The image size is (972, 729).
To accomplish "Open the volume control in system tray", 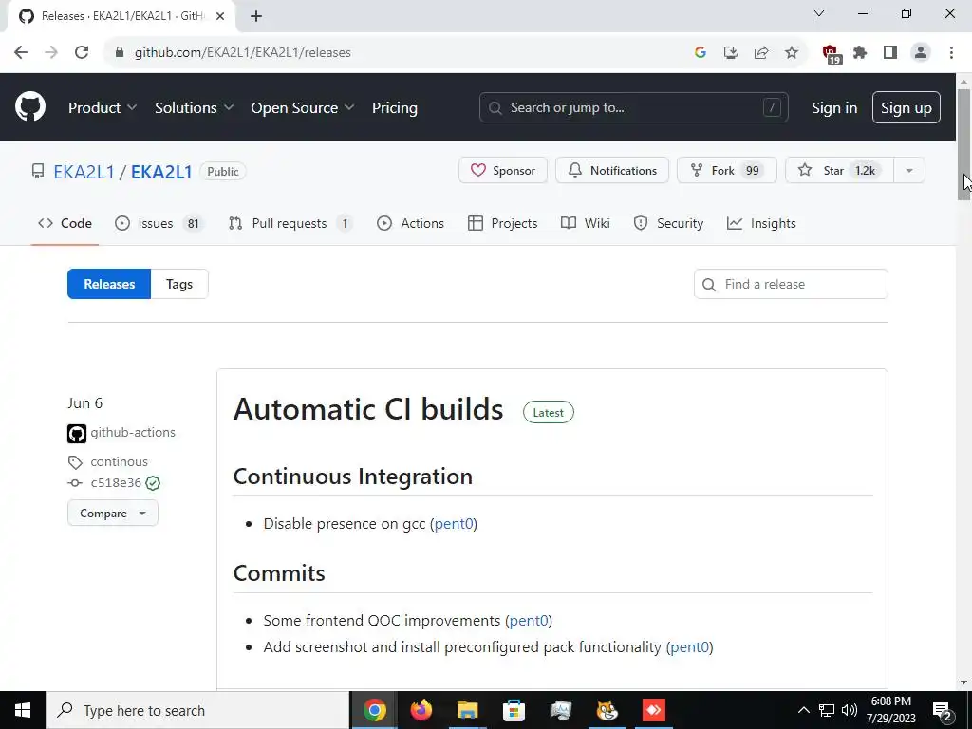I will 850,710.
